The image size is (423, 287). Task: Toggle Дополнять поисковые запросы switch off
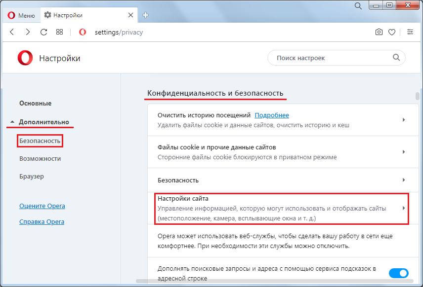pos(398,273)
